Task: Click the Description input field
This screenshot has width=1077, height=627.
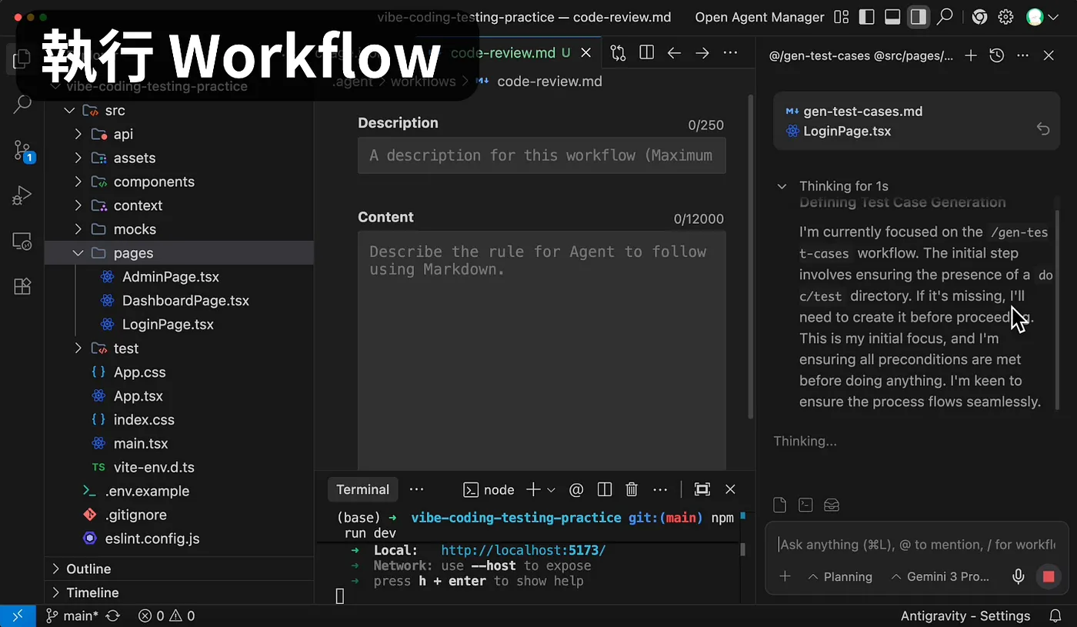Action: pyautogui.click(x=542, y=155)
